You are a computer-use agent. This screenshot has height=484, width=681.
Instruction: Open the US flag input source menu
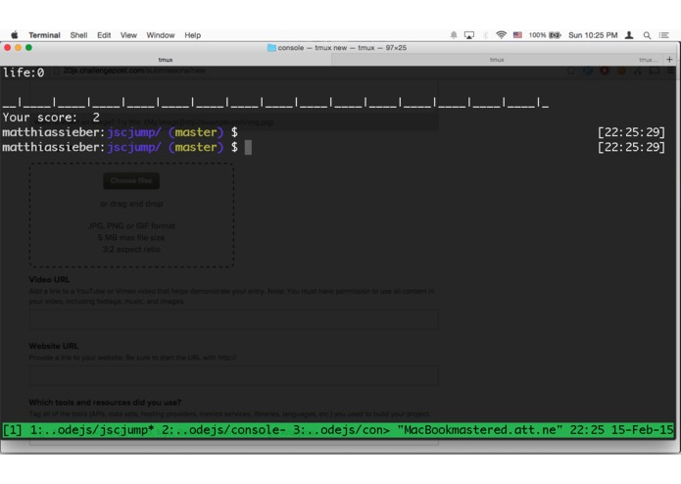point(517,35)
